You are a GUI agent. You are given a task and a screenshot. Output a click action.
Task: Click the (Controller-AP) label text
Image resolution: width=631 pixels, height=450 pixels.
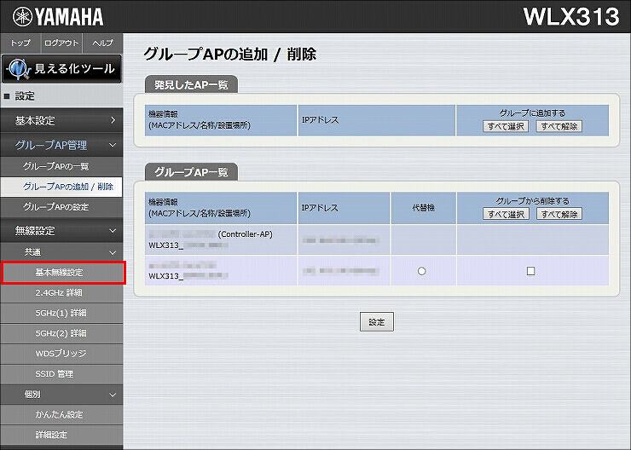click(245, 234)
